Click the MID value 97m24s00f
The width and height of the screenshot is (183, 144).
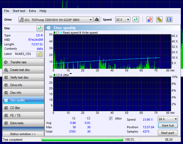coord(36,40)
